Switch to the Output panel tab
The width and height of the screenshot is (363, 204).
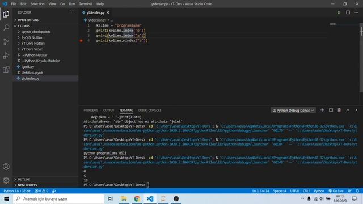coord(108,110)
